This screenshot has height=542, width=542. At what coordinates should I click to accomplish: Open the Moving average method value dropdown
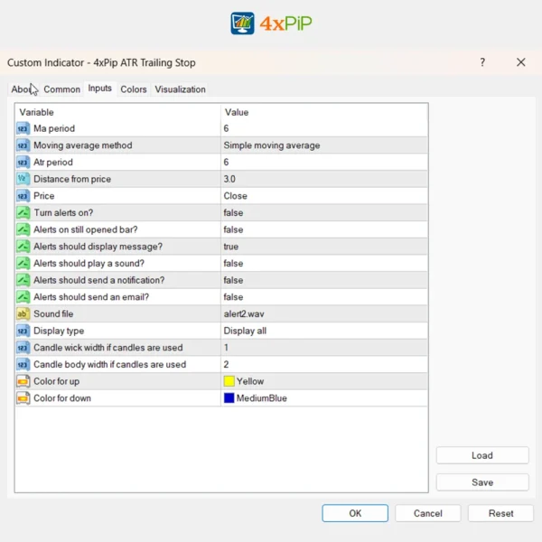pyautogui.click(x=272, y=145)
